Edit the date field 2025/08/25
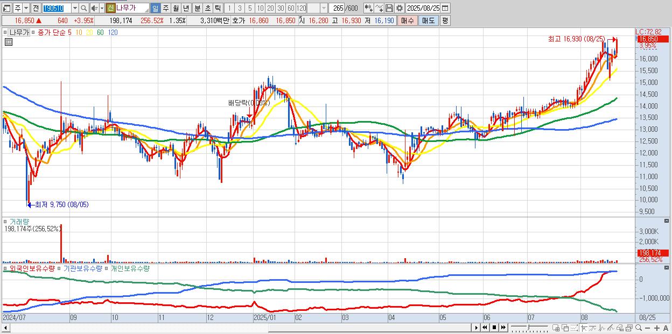 click(x=423, y=8)
